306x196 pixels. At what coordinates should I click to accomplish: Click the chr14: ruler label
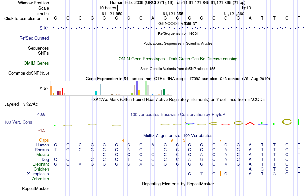43,14
